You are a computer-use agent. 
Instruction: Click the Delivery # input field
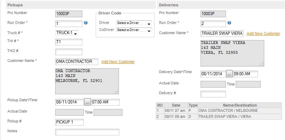[213, 94]
